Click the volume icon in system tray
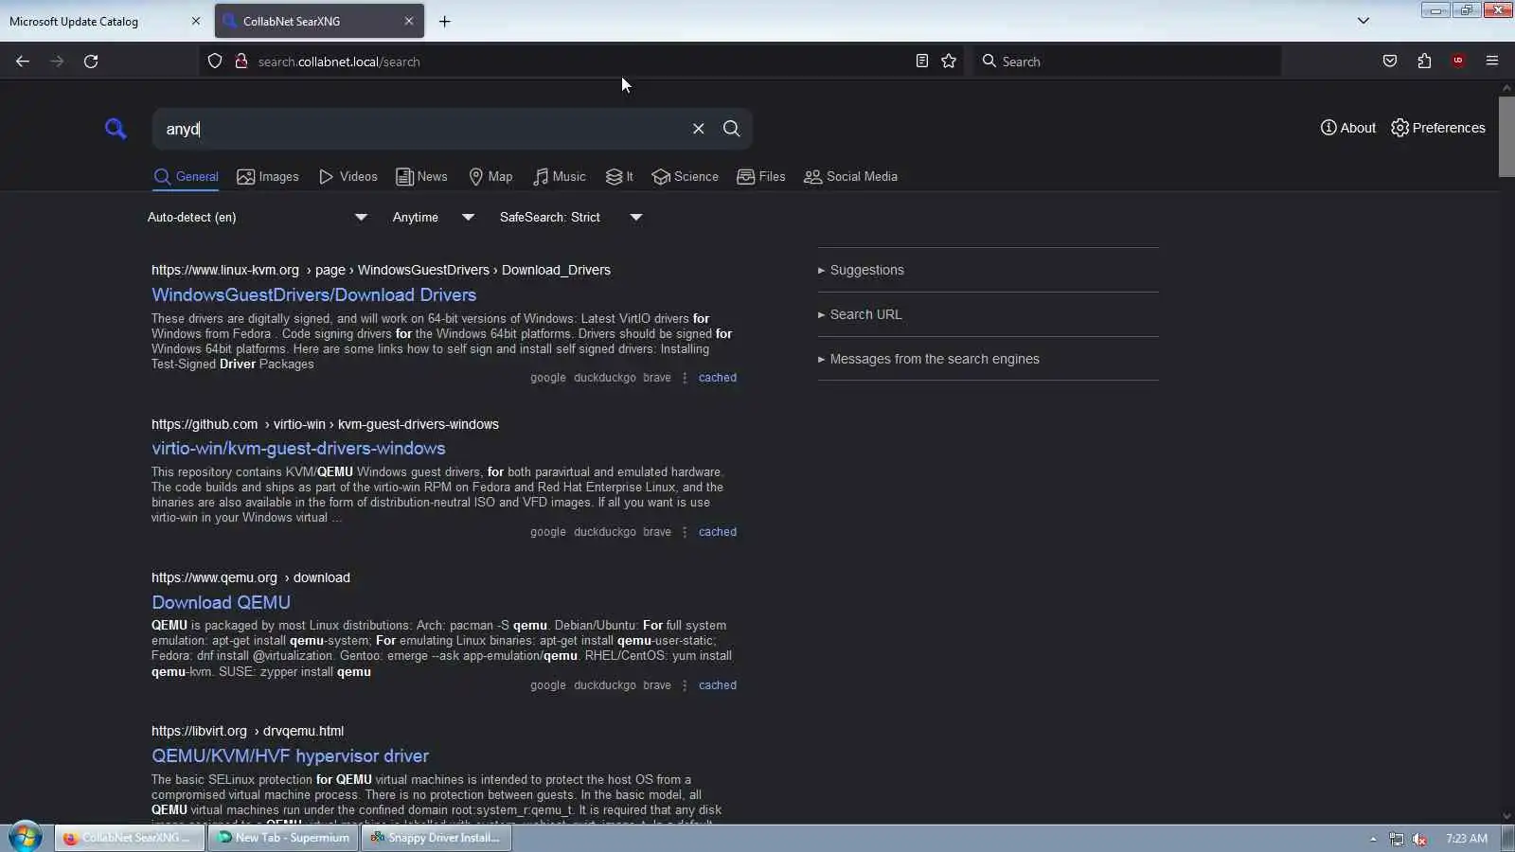Image resolution: width=1515 pixels, height=852 pixels. tap(1419, 839)
